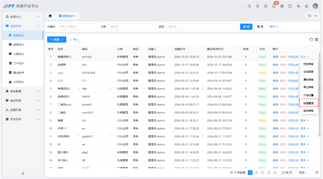Click the 查询 search button
The image size is (323, 179).
tap(246, 27)
